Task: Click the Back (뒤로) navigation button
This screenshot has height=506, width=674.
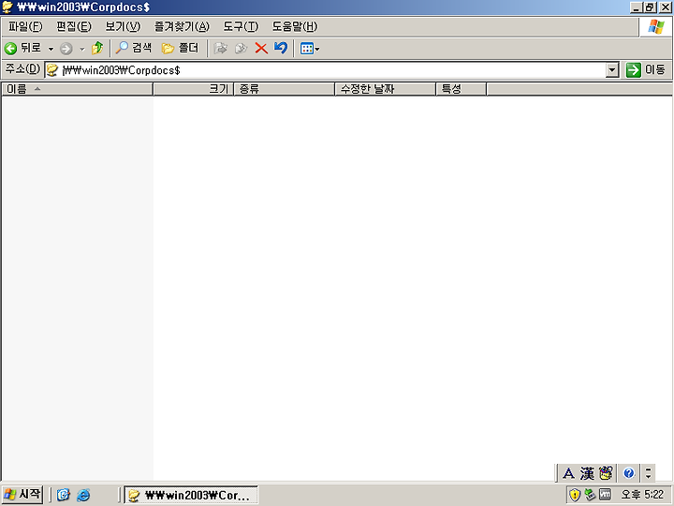Action: coord(22,48)
